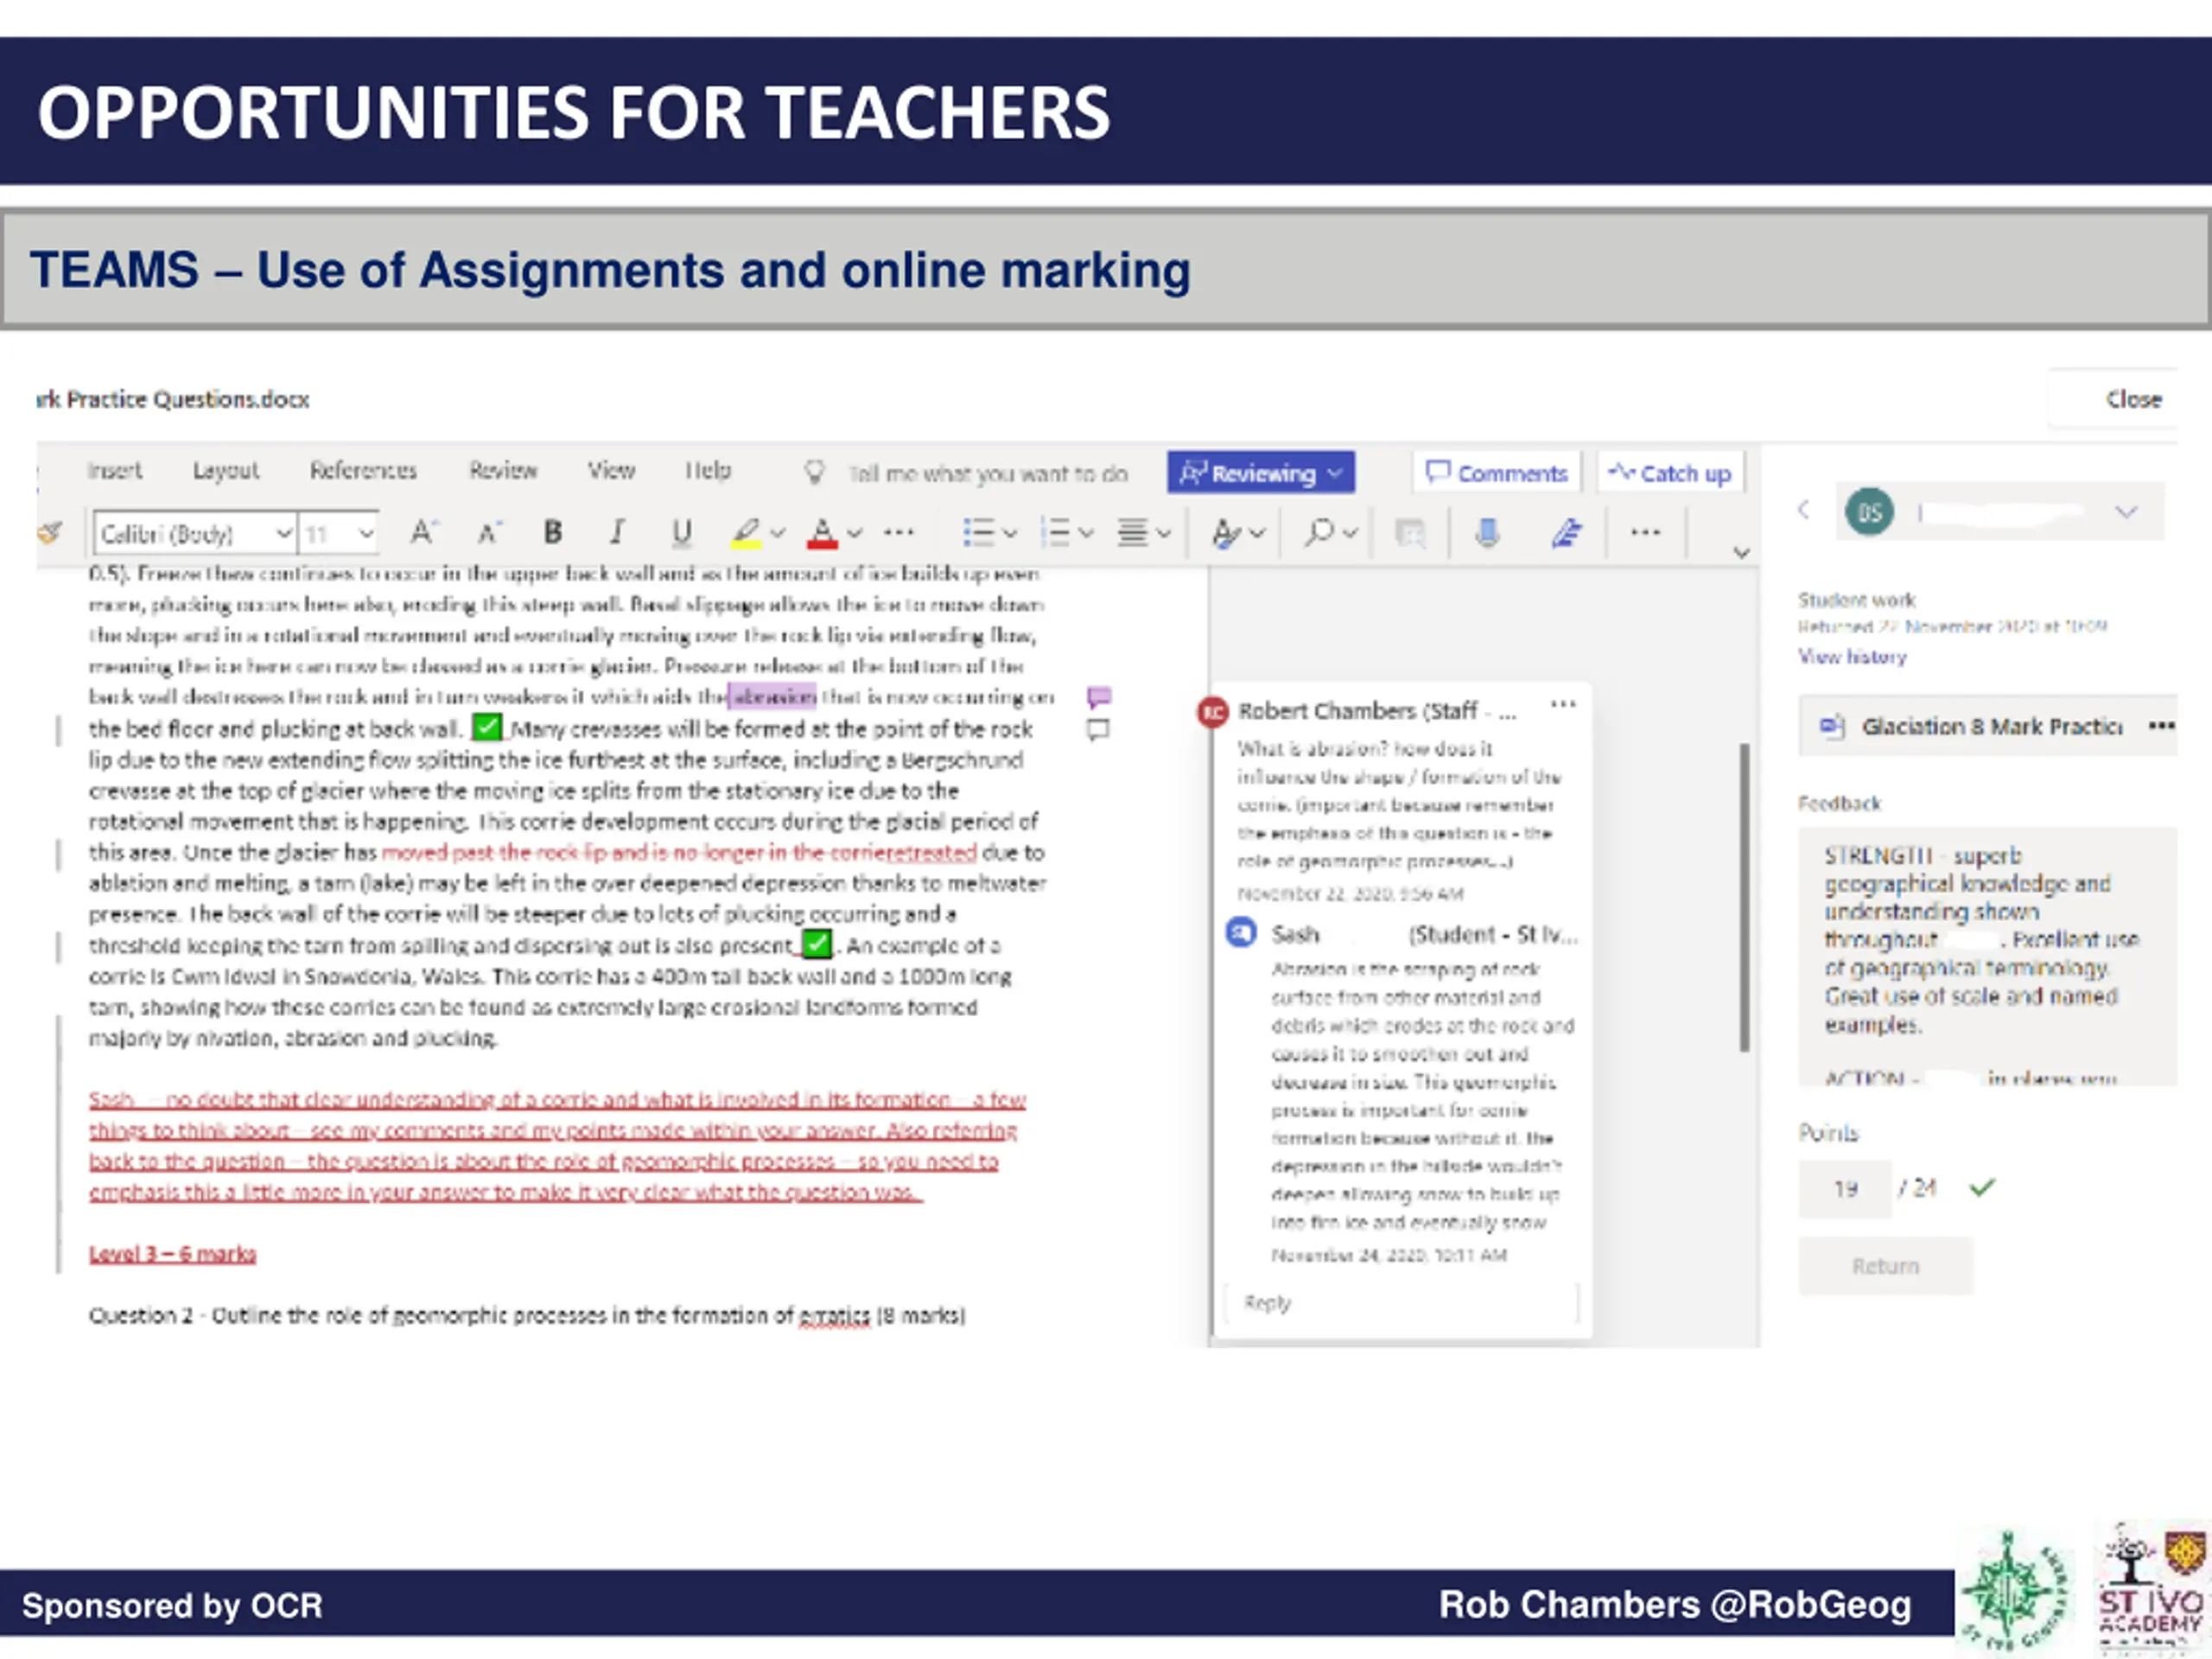Expand the ribbon with the chevron
The image size is (2212, 1659).
[x=1741, y=552]
